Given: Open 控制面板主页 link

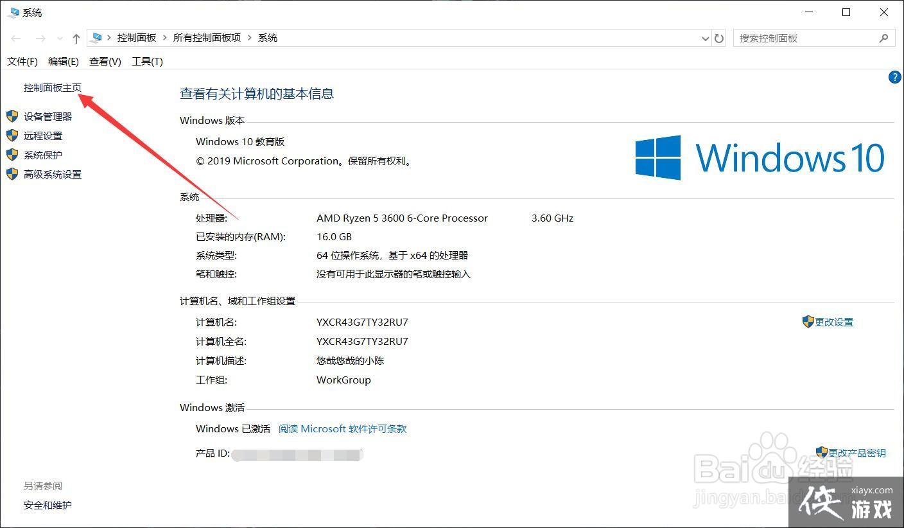Looking at the screenshot, I should click(53, 87).
